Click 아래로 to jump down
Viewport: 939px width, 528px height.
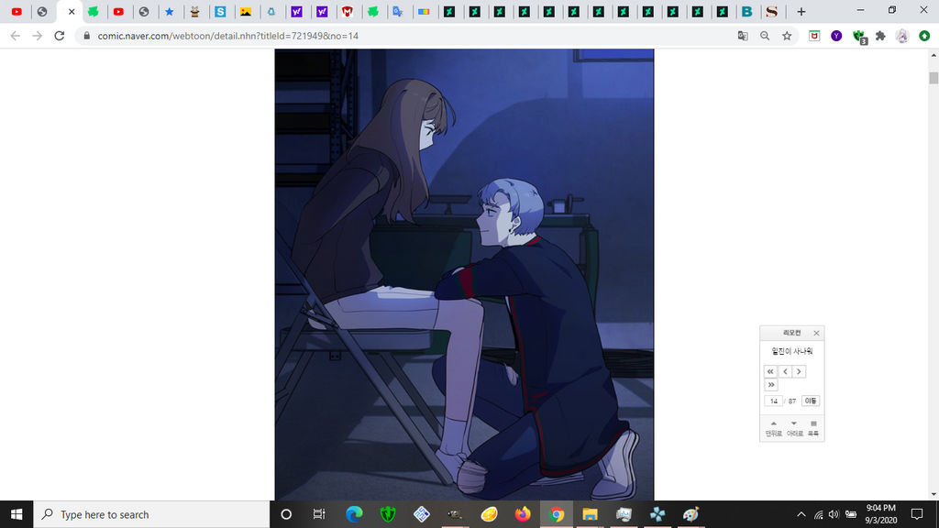click(x=794, y=429)
